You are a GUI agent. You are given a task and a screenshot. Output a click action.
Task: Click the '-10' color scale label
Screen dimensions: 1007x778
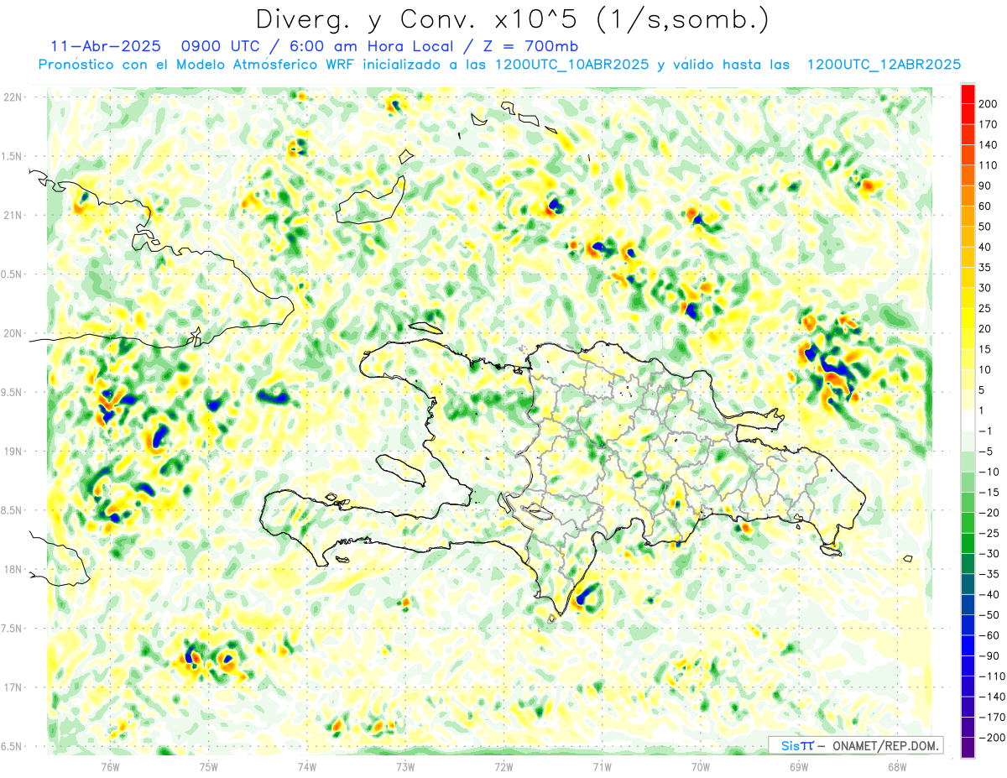click(x=989, y=472)
